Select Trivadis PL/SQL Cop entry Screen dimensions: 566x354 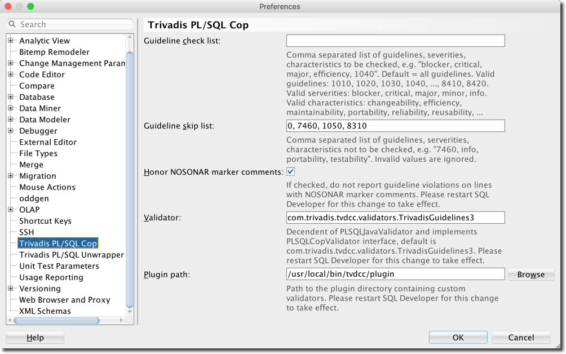point(58,244)
